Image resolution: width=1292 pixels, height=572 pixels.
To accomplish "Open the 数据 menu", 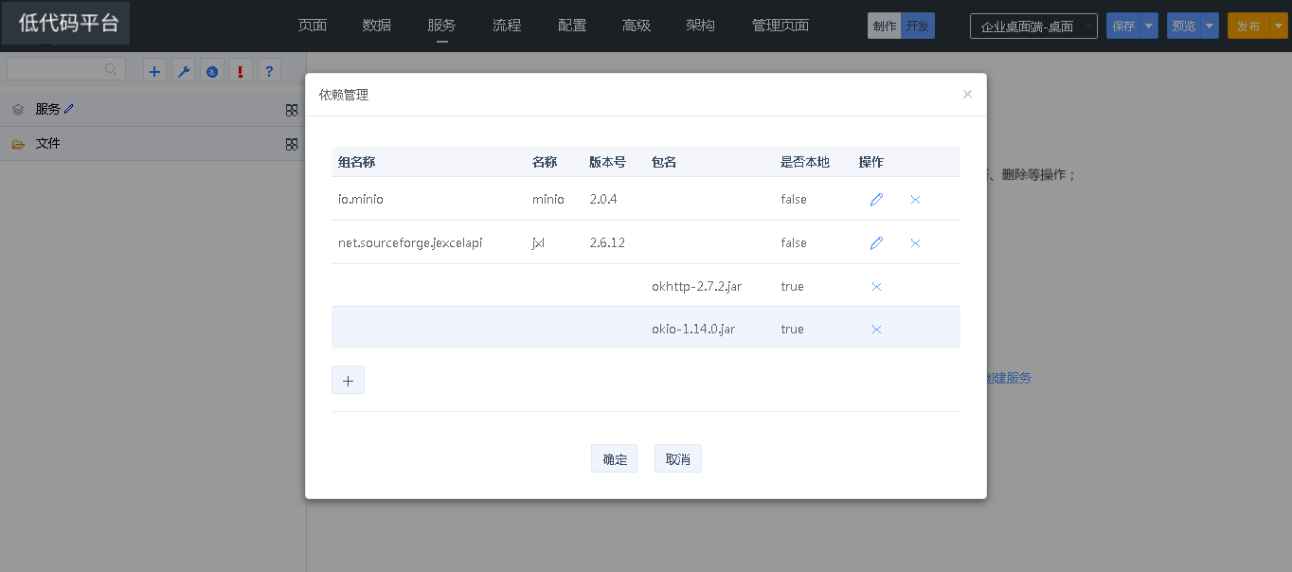I will [x=376, y=26].
